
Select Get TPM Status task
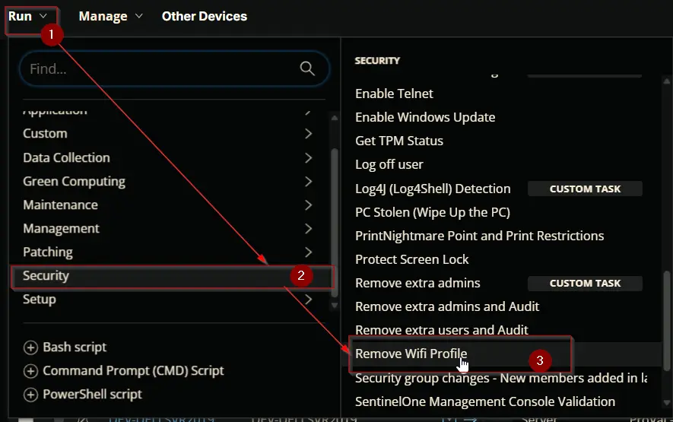(x=399, y=141)
